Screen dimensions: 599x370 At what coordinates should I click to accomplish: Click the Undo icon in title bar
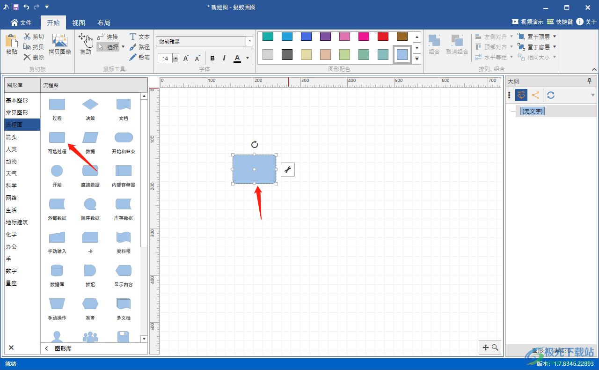[26, 7]
